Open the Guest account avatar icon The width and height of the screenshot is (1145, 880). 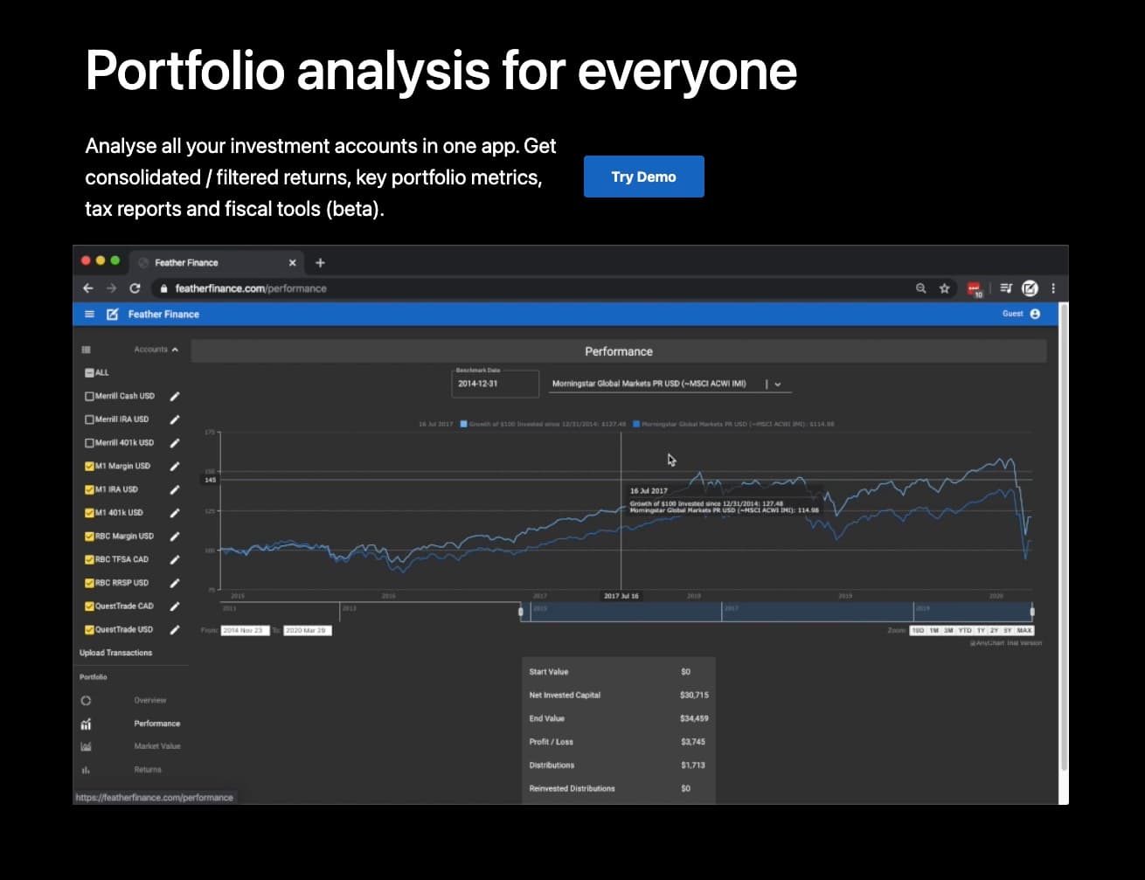1035,314
